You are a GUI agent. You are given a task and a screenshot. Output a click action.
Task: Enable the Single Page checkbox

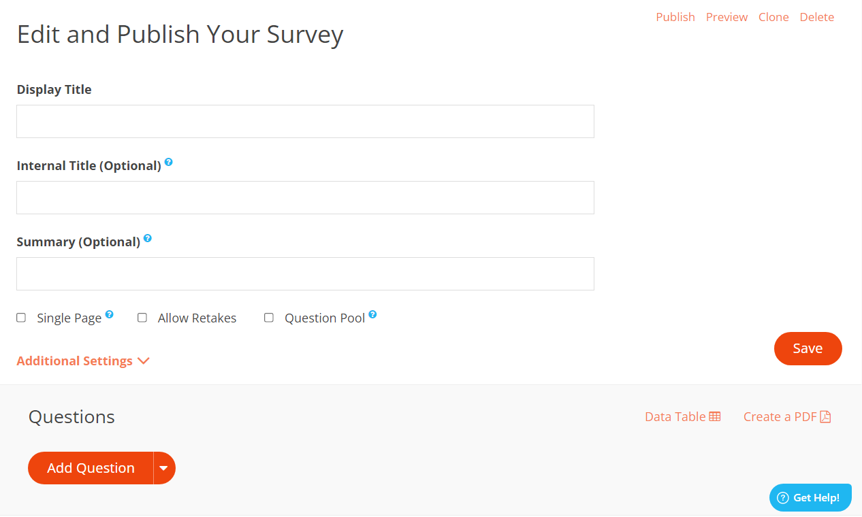(20, 317)
